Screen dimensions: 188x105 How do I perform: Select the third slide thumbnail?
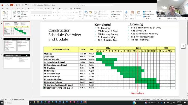17,61
